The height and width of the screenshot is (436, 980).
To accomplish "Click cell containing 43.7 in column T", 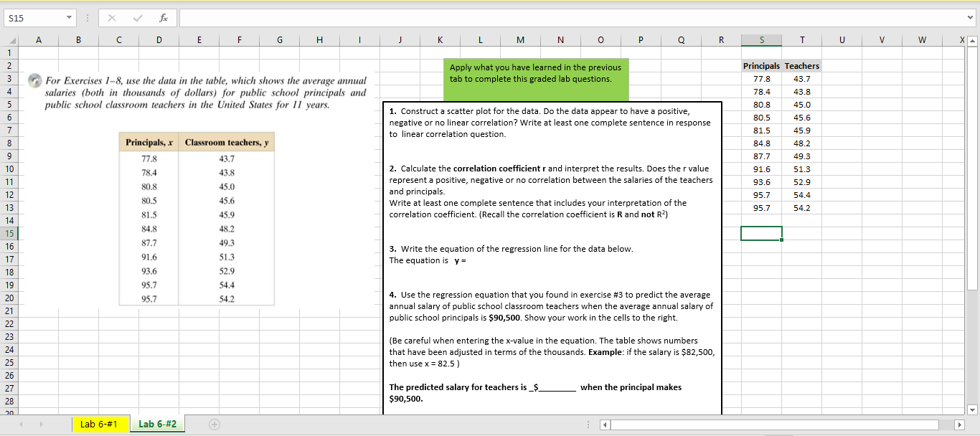I will tap(802, 79).
